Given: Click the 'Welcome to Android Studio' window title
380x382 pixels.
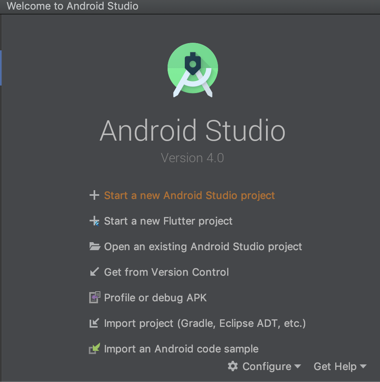Looking at the screenshot, I should (72, 6).
